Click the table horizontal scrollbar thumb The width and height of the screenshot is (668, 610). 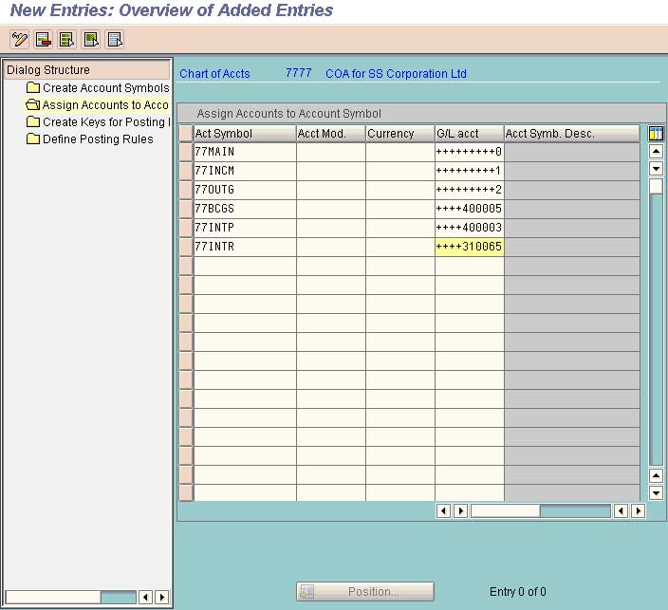point(505,510)
